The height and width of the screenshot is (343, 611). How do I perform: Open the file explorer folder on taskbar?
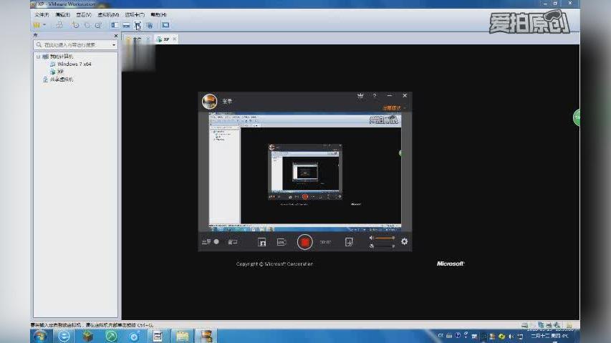pos(182,336)
